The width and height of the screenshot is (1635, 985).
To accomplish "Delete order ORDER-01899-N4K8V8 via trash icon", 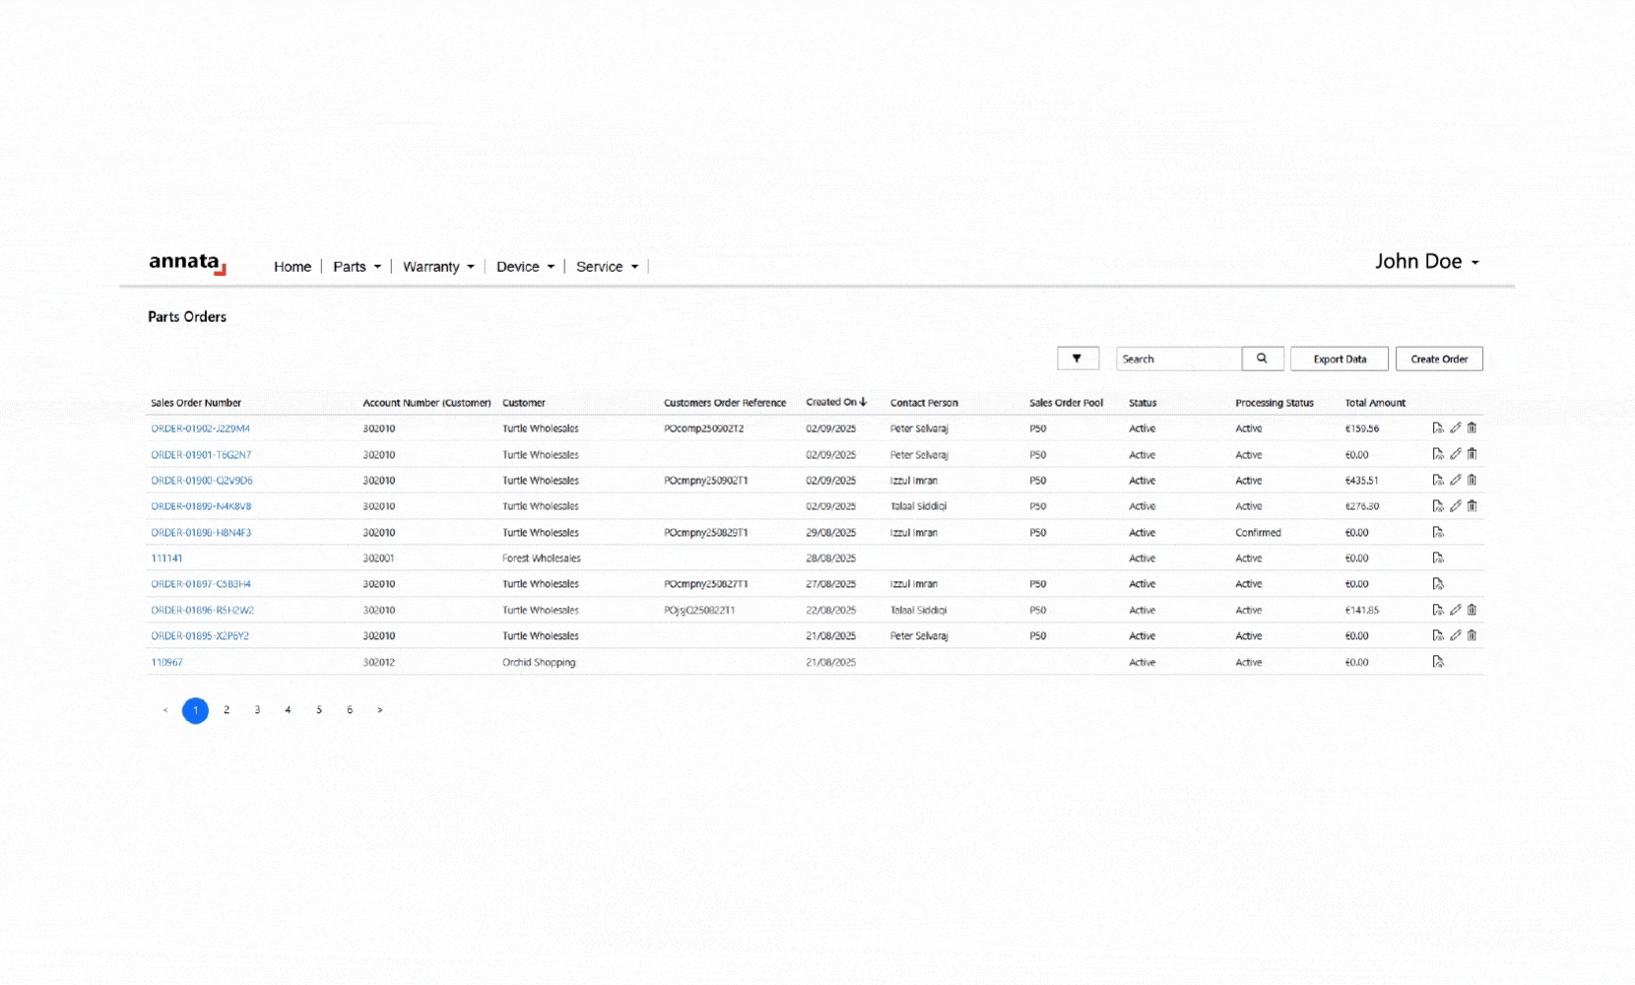I will [1471, 506].
